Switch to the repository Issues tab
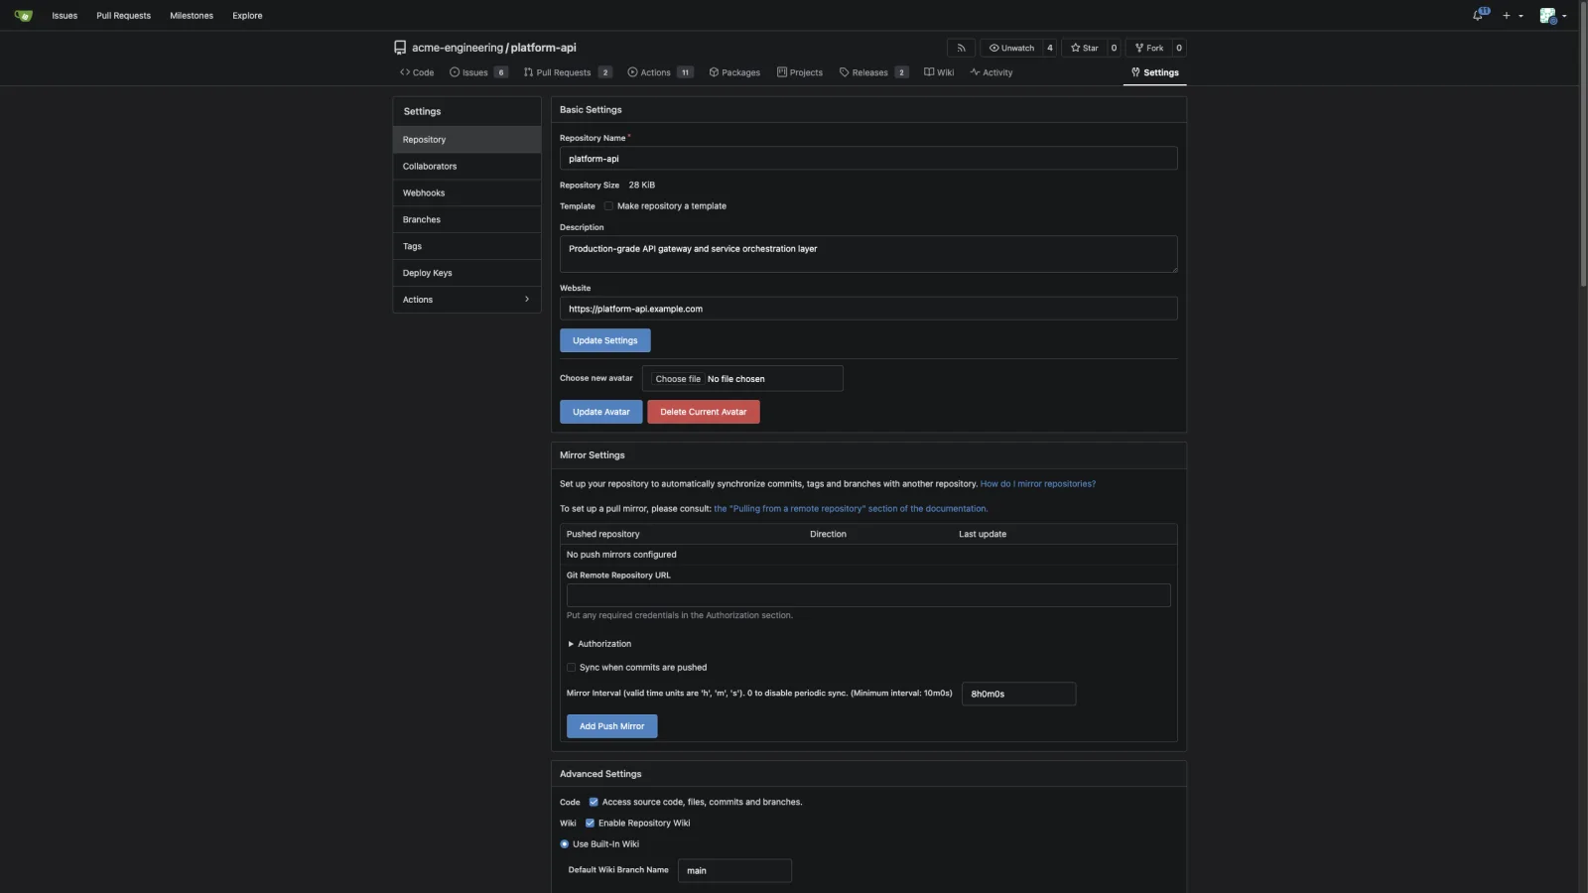 pyautogui.click(x=478, y=72)
